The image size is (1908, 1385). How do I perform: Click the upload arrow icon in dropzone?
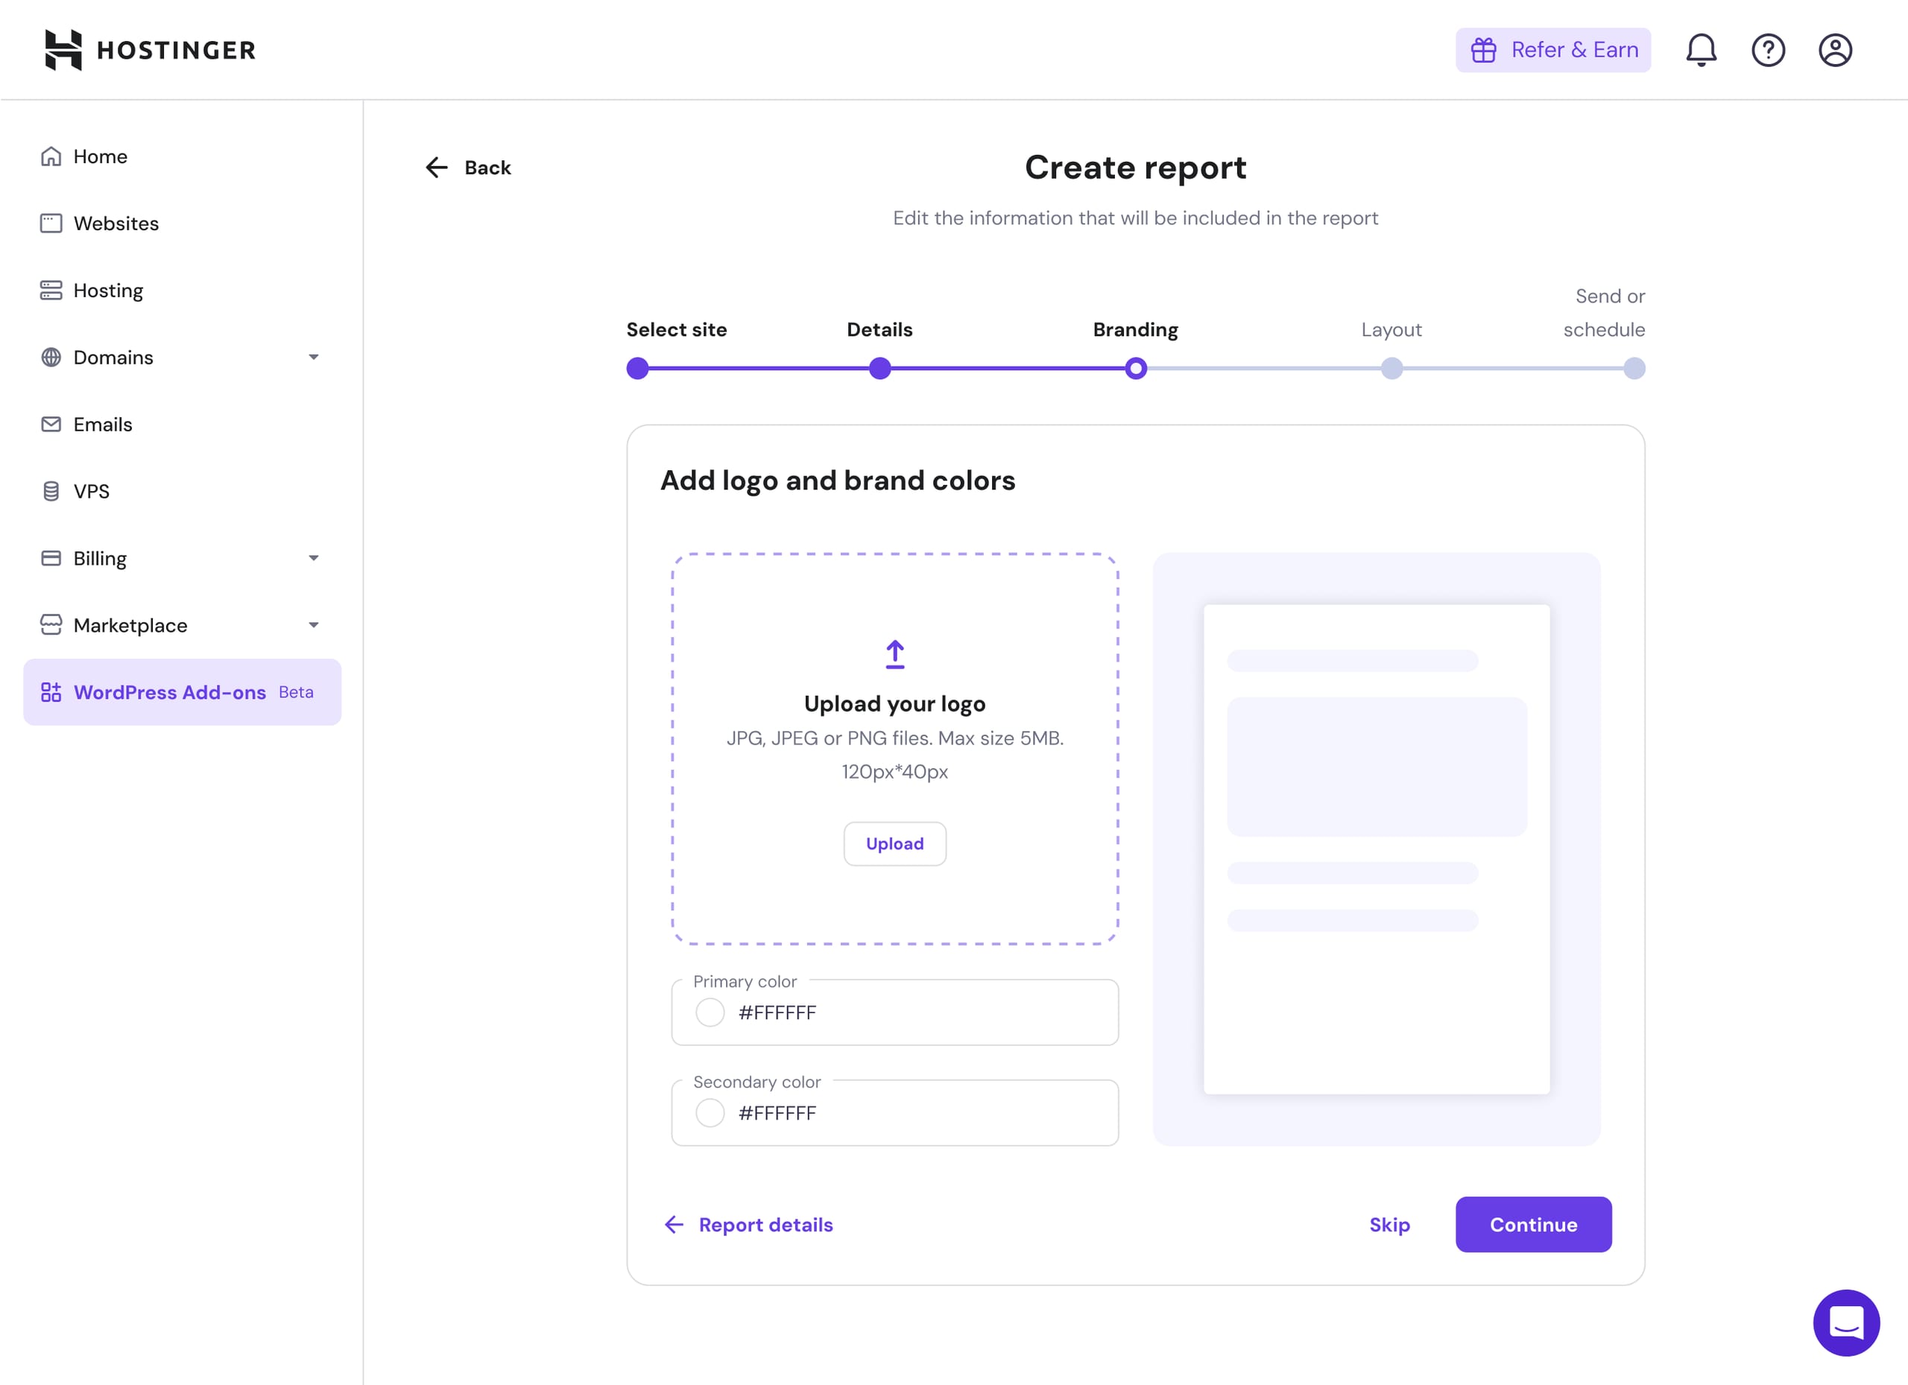tap(894, 654)
